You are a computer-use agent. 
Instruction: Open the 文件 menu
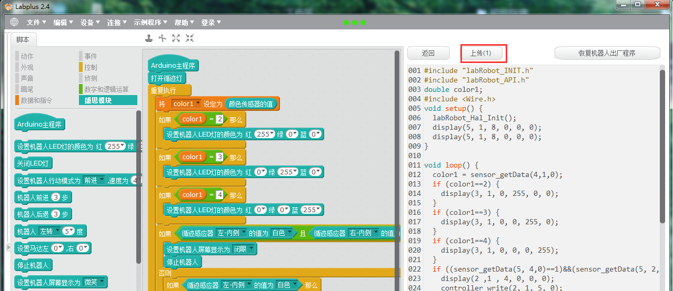click(x=36, y=23)
